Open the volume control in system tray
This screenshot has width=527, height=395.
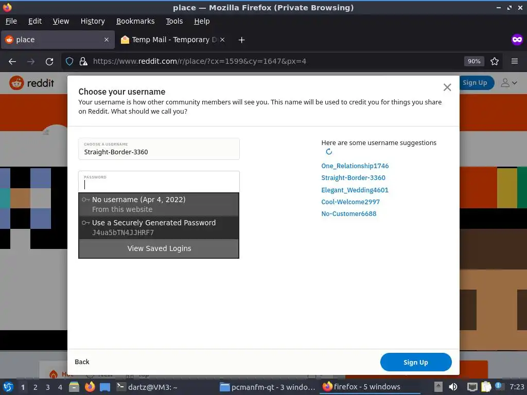point(453,387)
